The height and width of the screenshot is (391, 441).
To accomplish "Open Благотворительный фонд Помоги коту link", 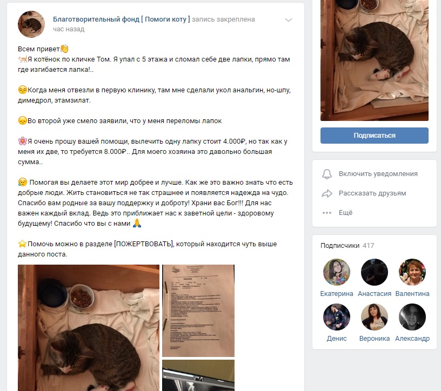I will 122,19.
